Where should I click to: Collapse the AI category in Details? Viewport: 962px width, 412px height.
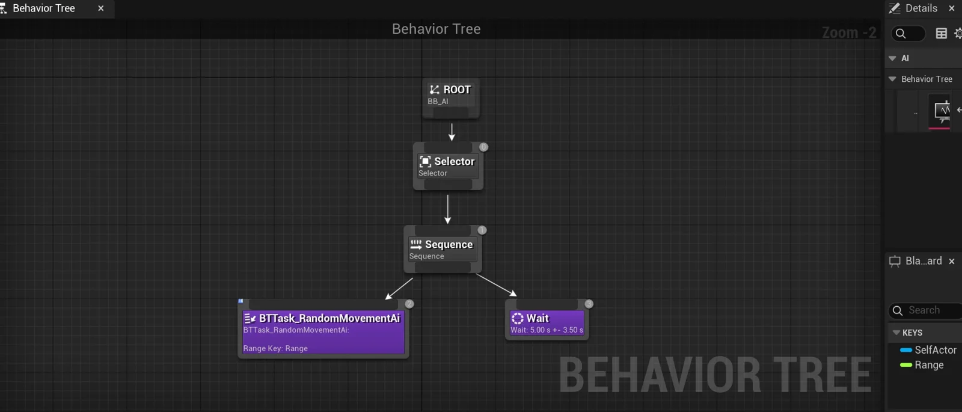[892, 58]
